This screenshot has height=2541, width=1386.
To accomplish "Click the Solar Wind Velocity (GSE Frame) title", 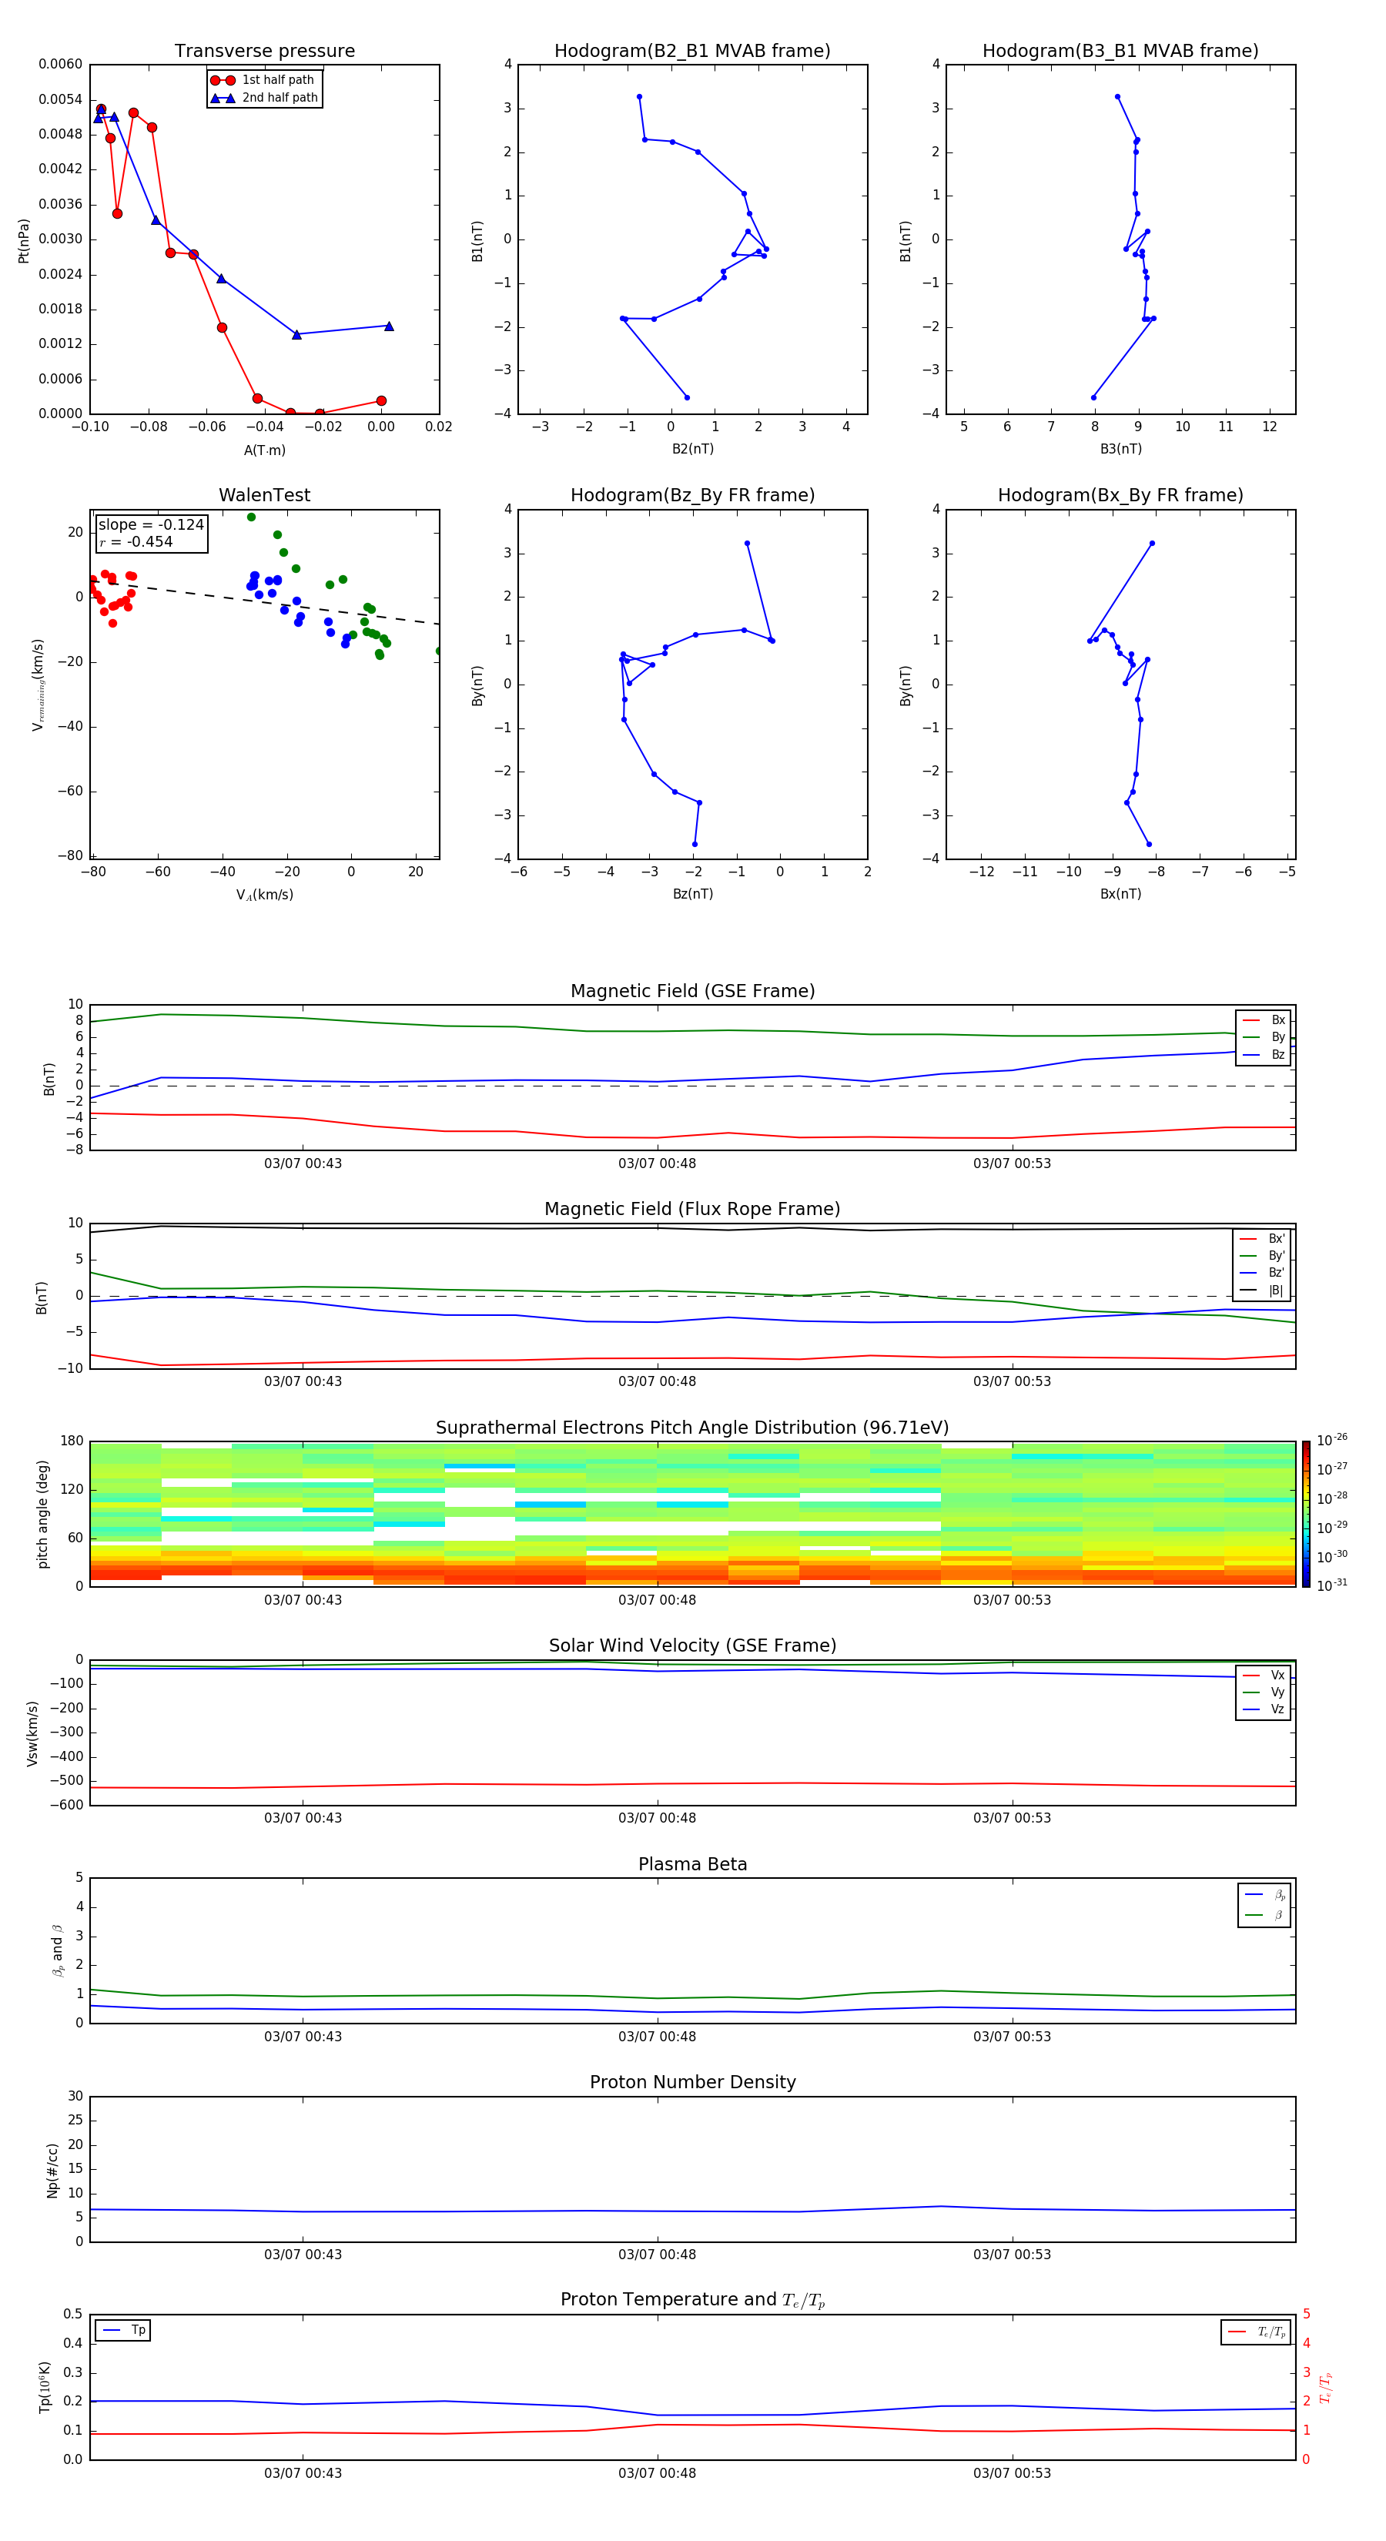I will point(692,1646).
